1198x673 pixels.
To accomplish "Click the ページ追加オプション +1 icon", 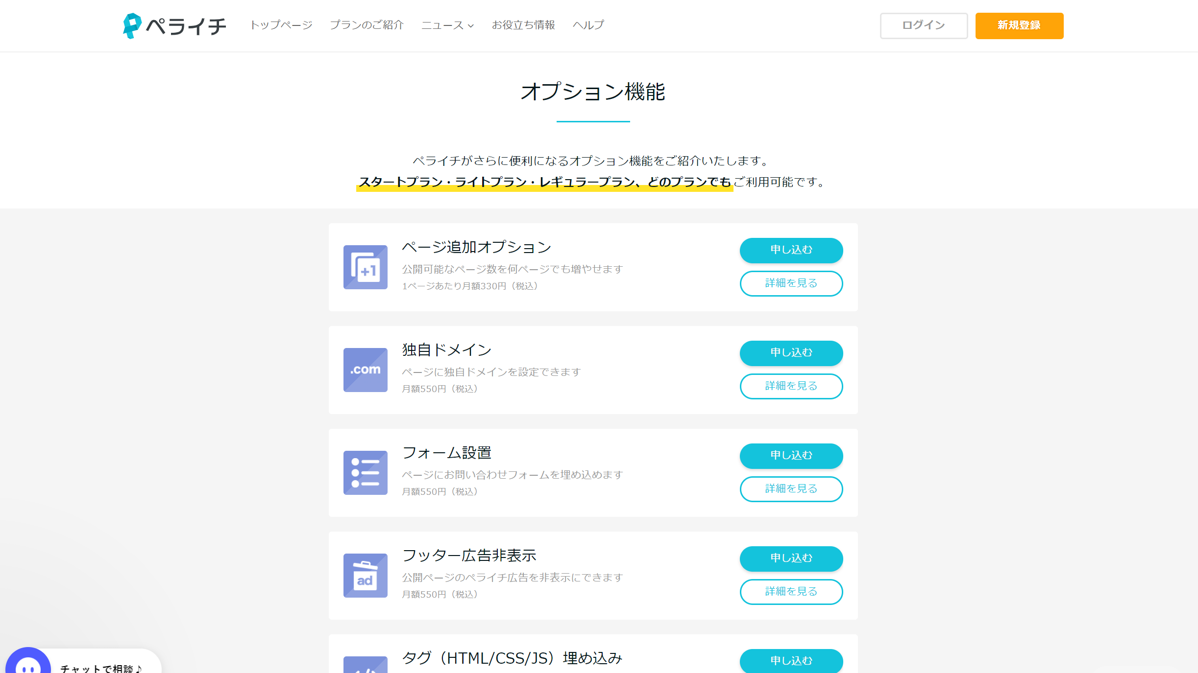I will pos(366,267).
